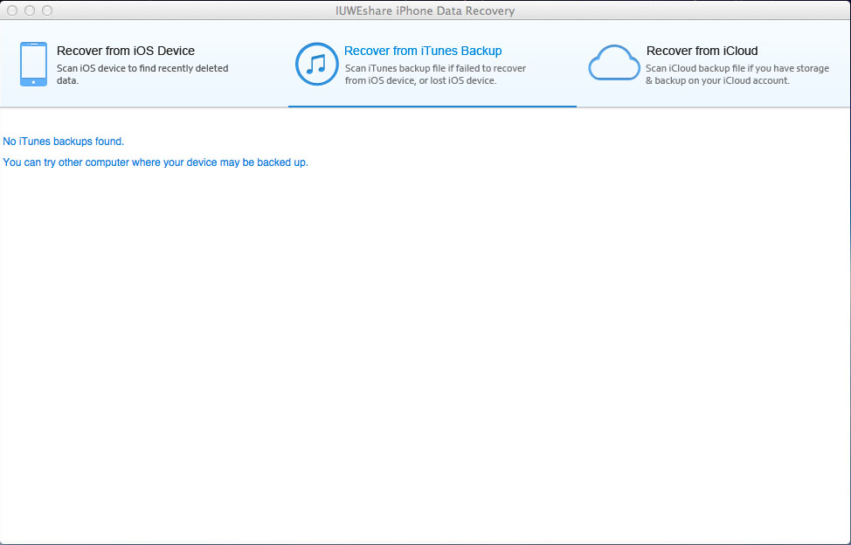
Task: Close the window with the leftmost title bar button
Action: (x=12, y=10)
